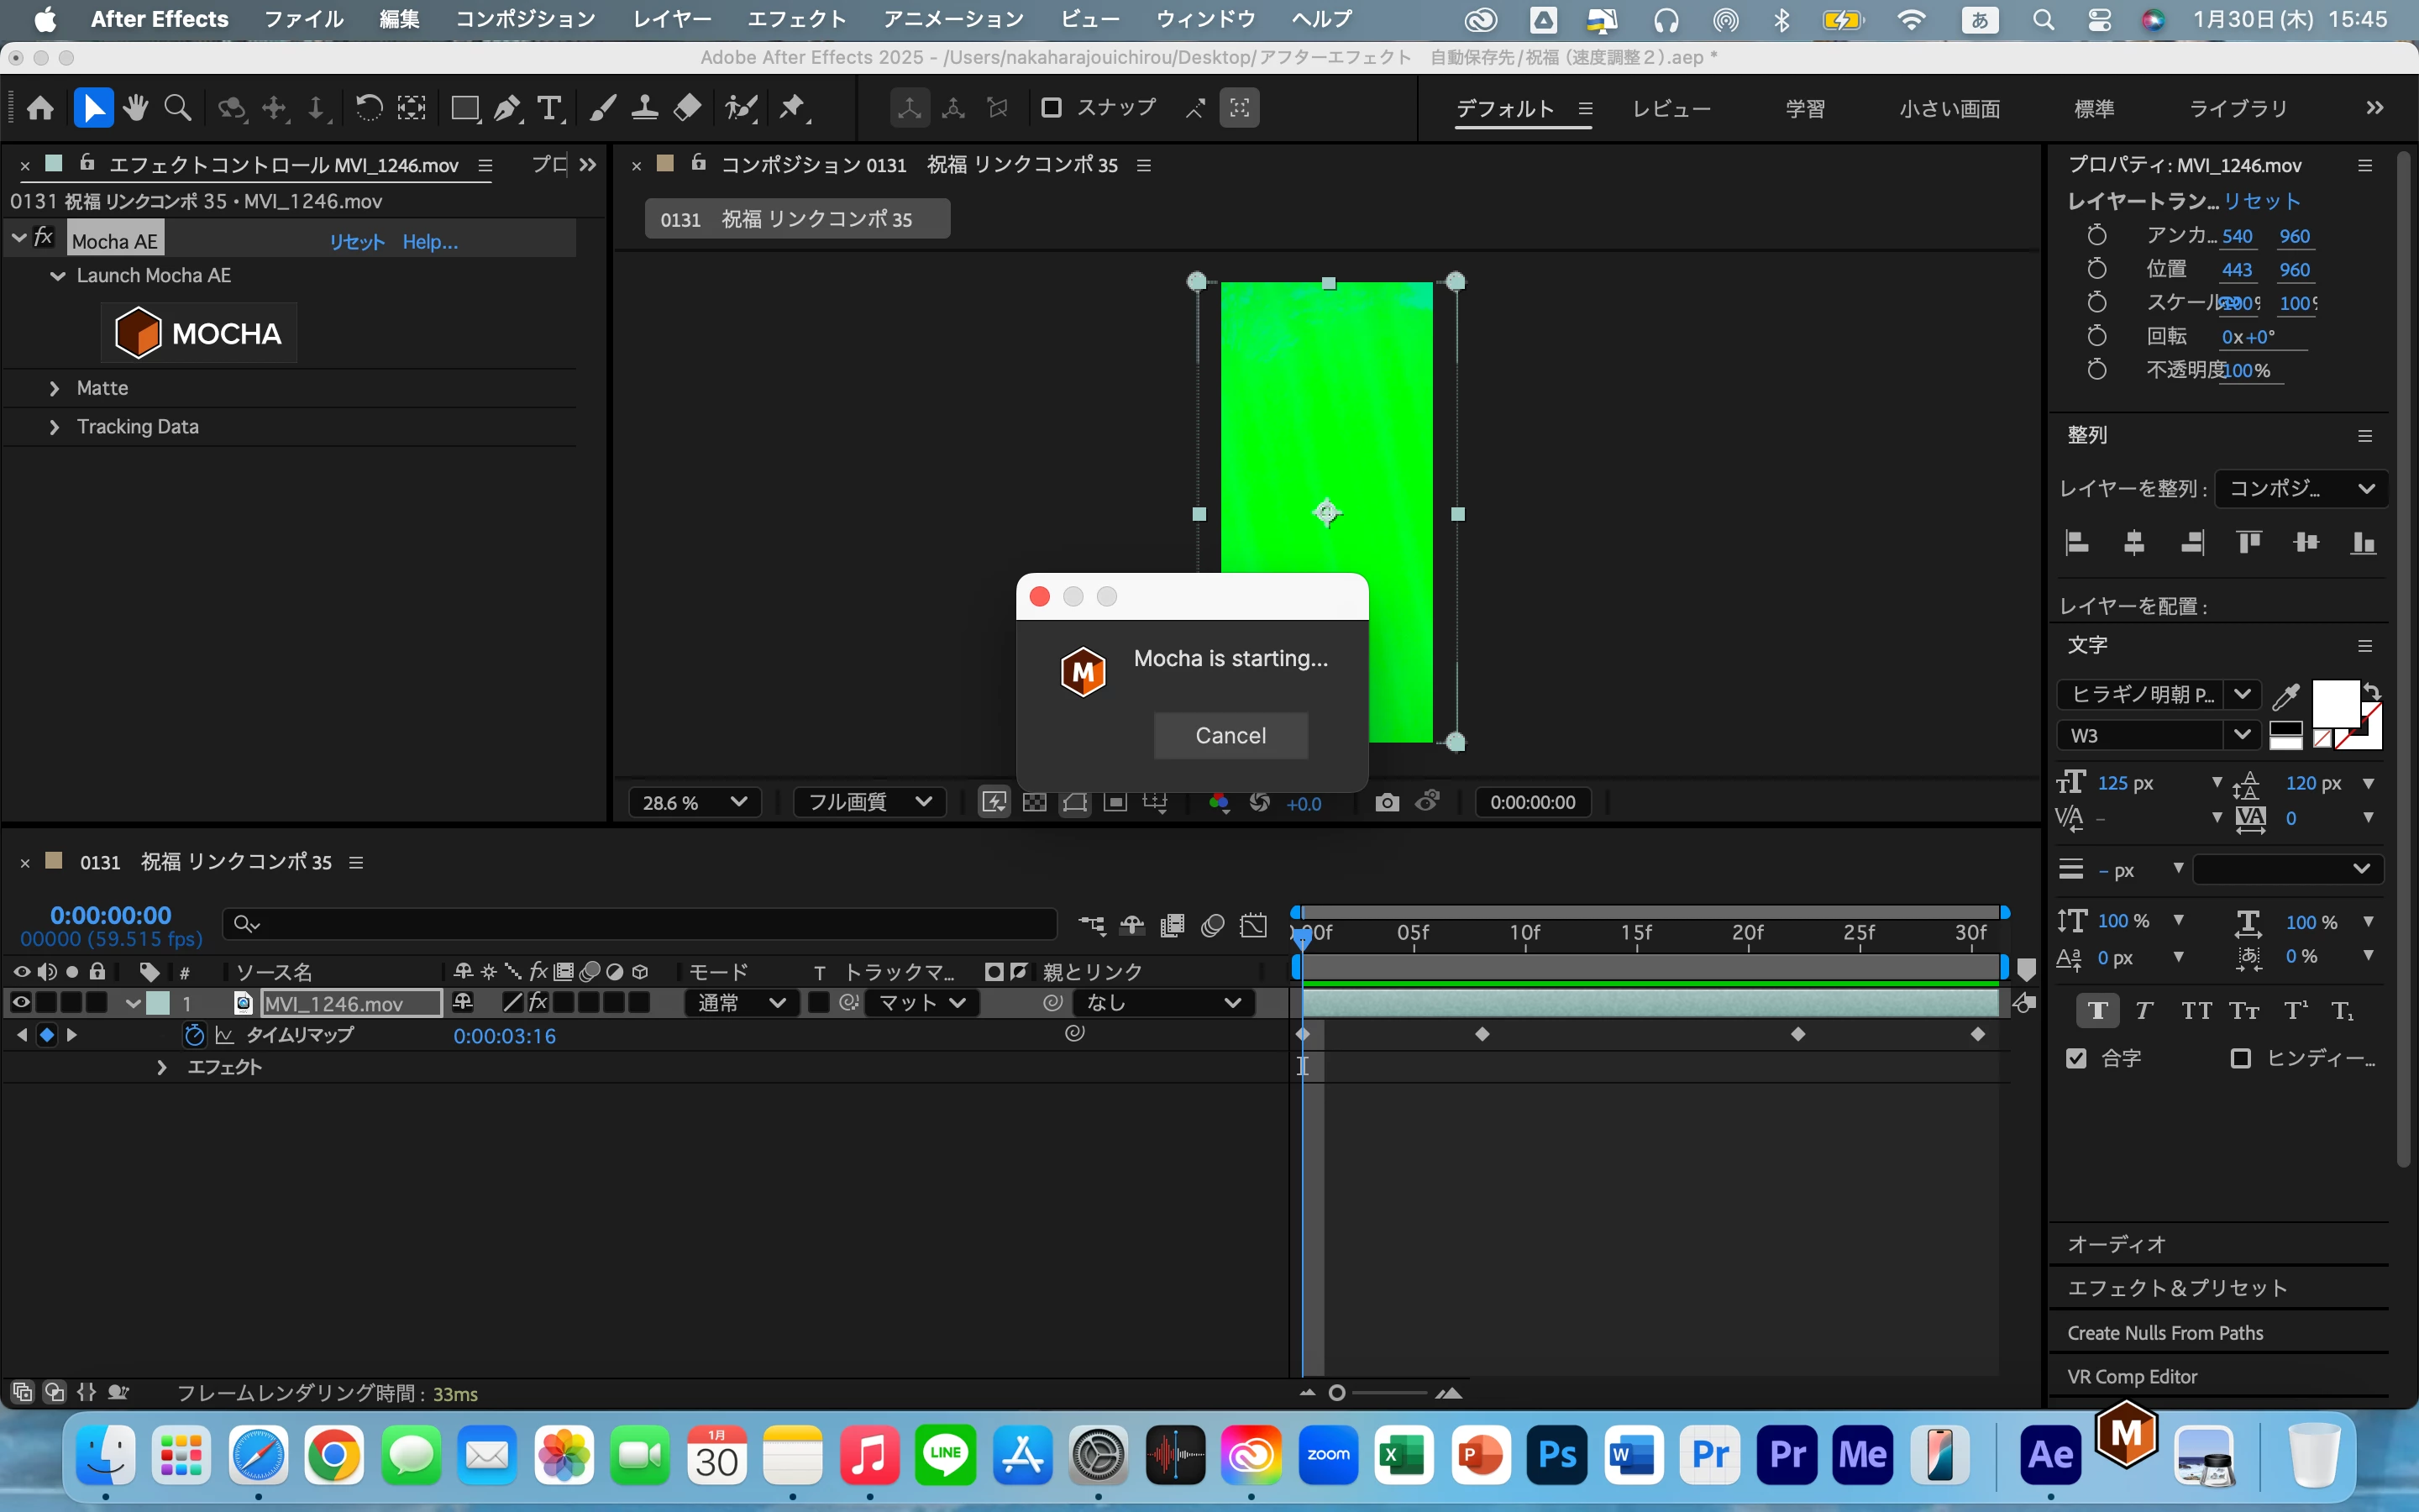This screenshot has width=2419, height=1512.
Task: Click the Rectangle shape tool
Action: (x=464, y=108)
